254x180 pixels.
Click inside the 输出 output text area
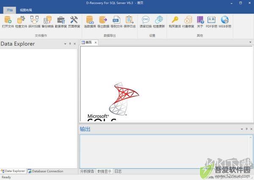(164, 151)
